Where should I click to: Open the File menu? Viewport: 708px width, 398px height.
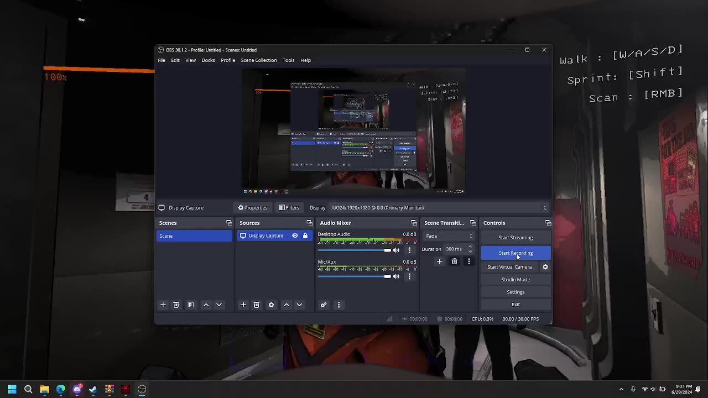(162, 60)
